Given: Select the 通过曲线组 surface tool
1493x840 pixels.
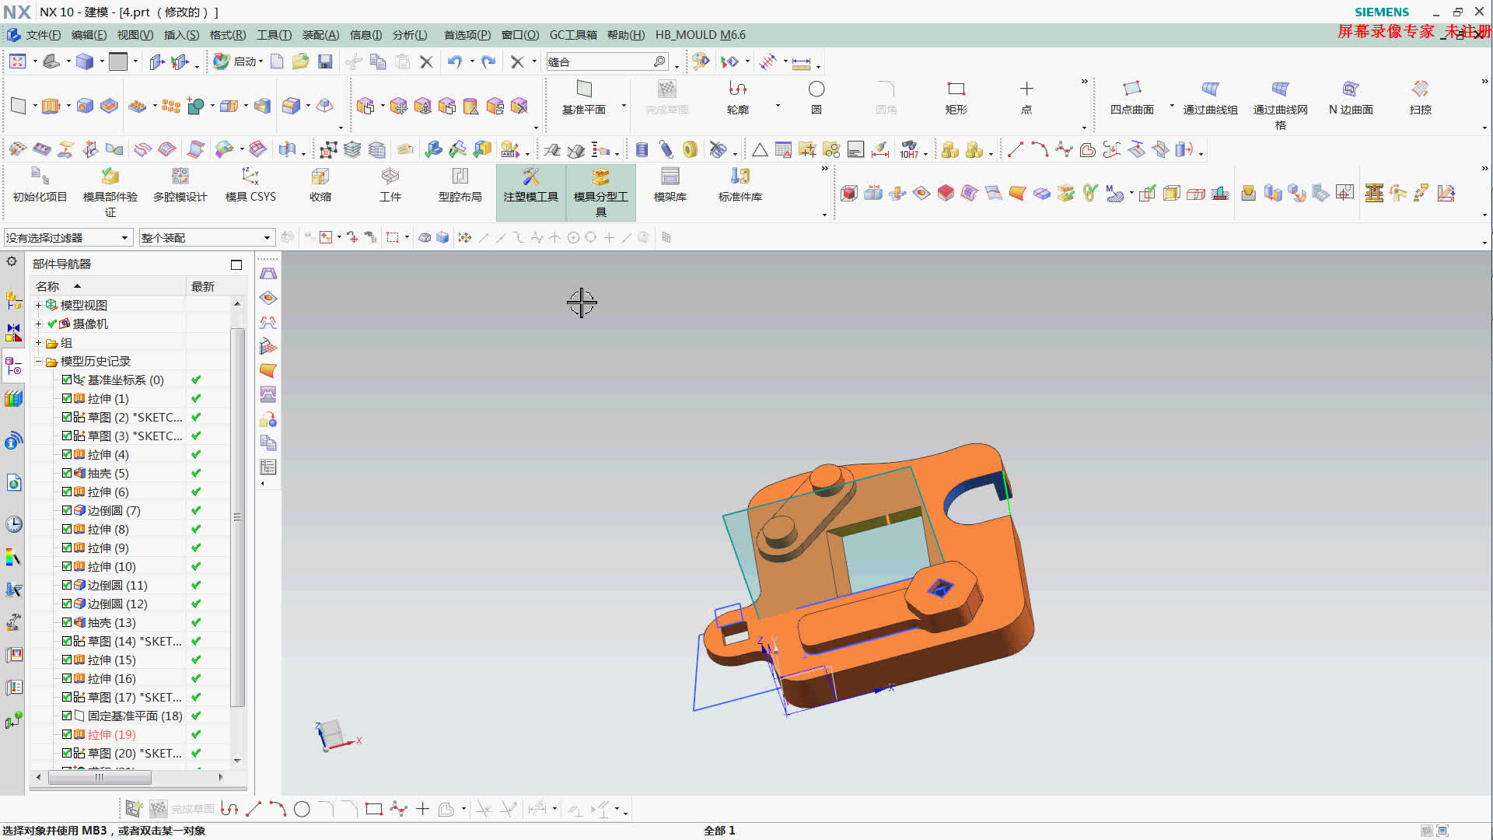Looking at the screenshot, I should coord(1210,97).
